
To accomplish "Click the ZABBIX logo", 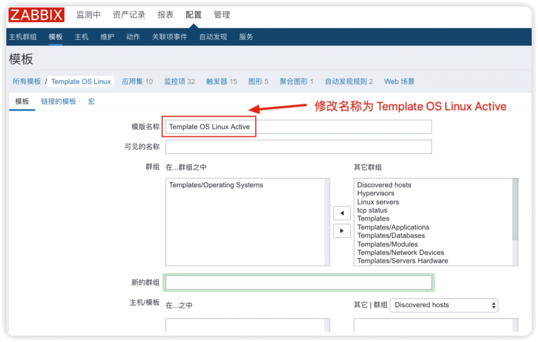I will [x=36, y=15].
